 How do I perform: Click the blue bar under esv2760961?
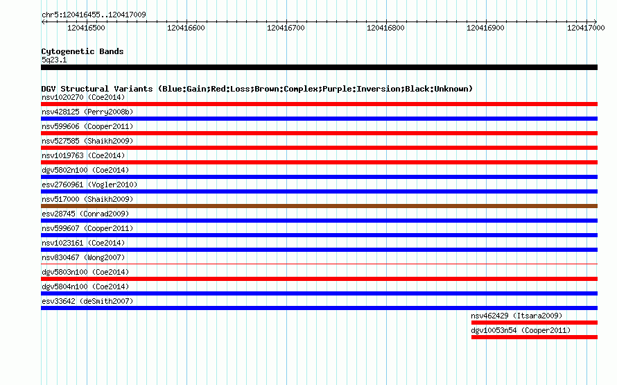(319, 191)
